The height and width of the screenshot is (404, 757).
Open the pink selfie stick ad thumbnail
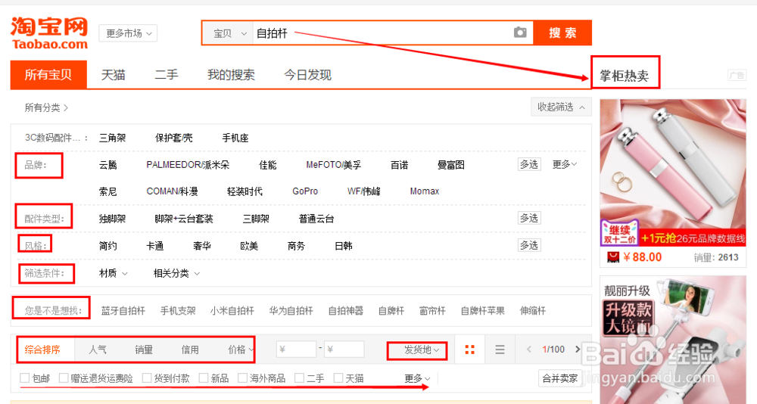[x=672, y=172]
